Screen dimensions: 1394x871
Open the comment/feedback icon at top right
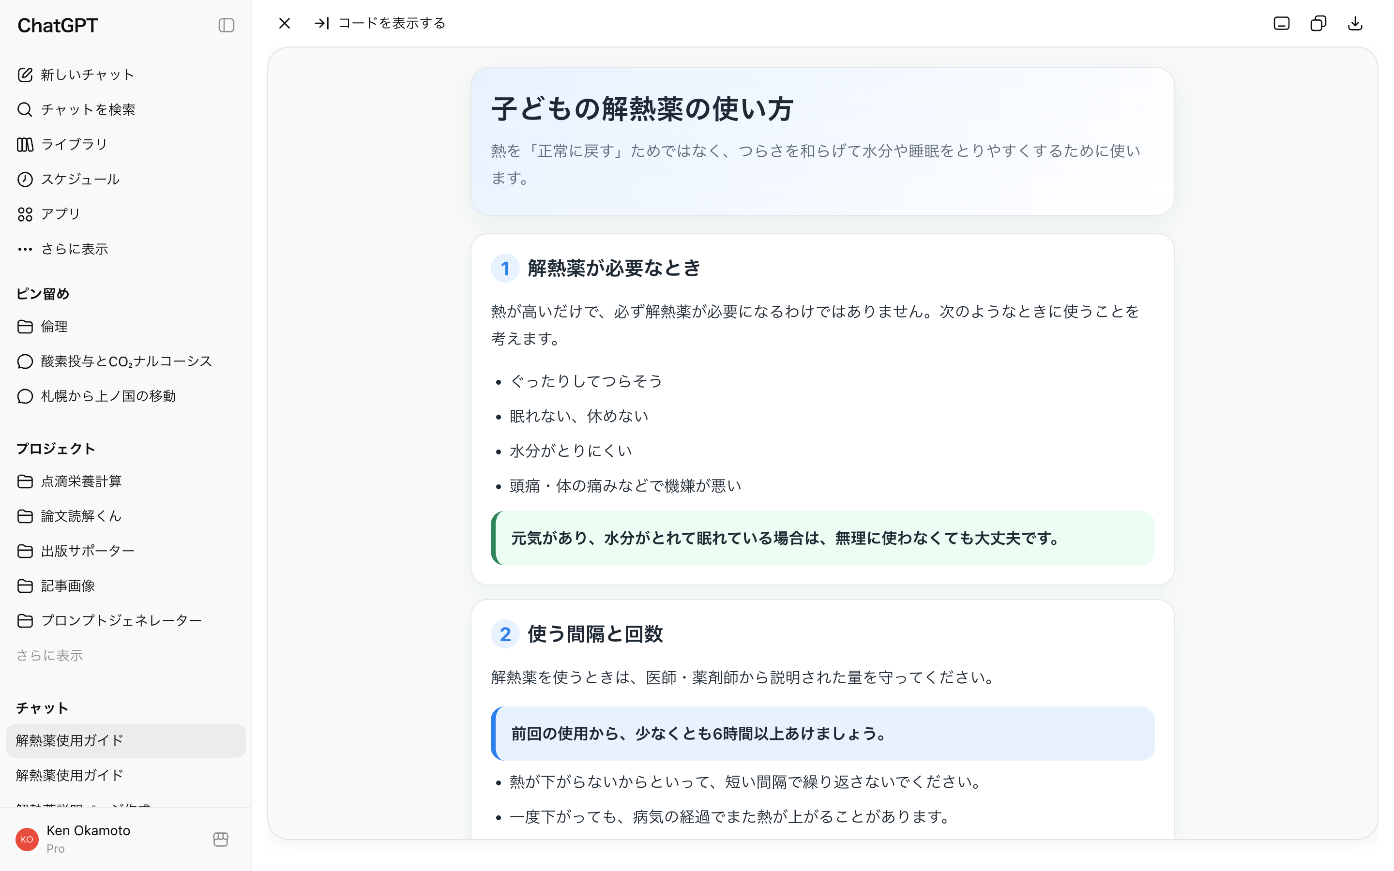tap(1281, 23)
